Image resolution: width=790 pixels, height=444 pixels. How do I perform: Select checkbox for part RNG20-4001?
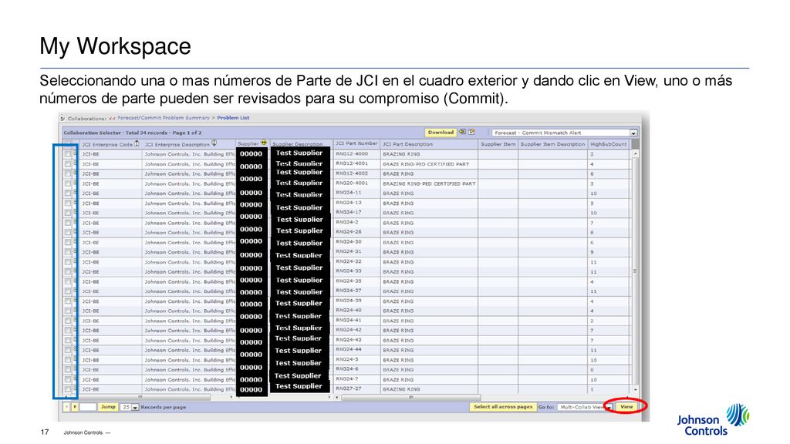68,183
